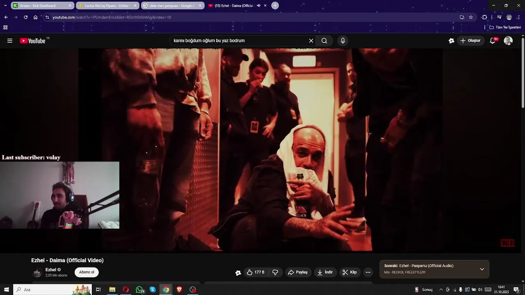Open the Brave browser taskbar icon
The height and width of the screenshot is (295, 525).
[x=179, y=290]
